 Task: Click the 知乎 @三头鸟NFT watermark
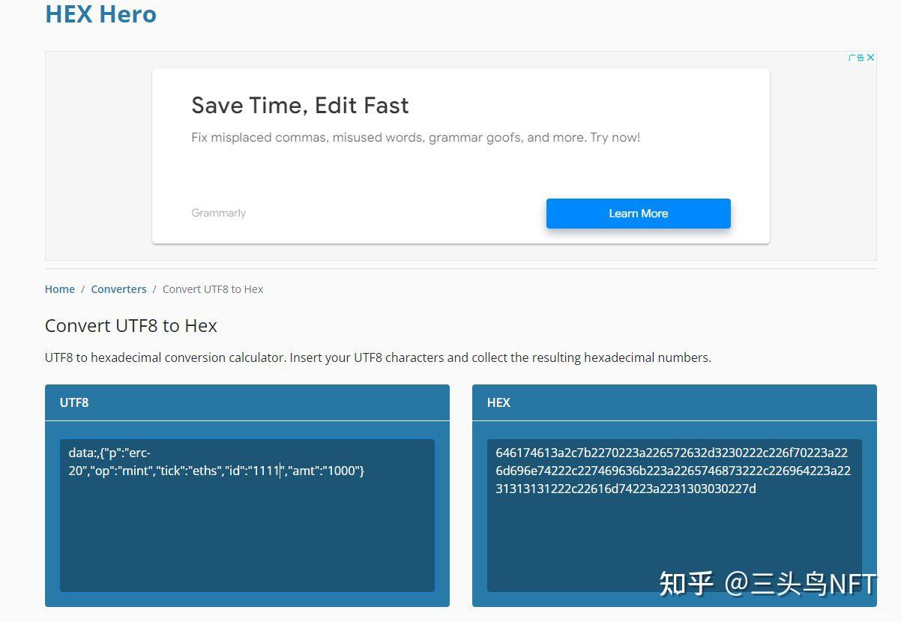point(768,584)
